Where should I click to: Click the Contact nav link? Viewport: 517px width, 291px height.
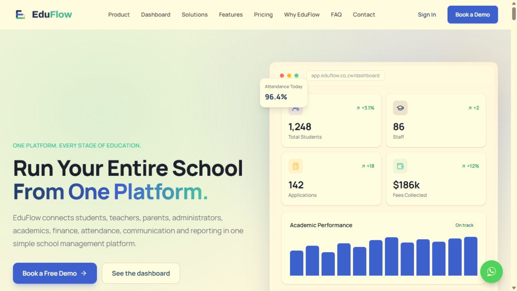pyautogui.click(x=364, y=15)
